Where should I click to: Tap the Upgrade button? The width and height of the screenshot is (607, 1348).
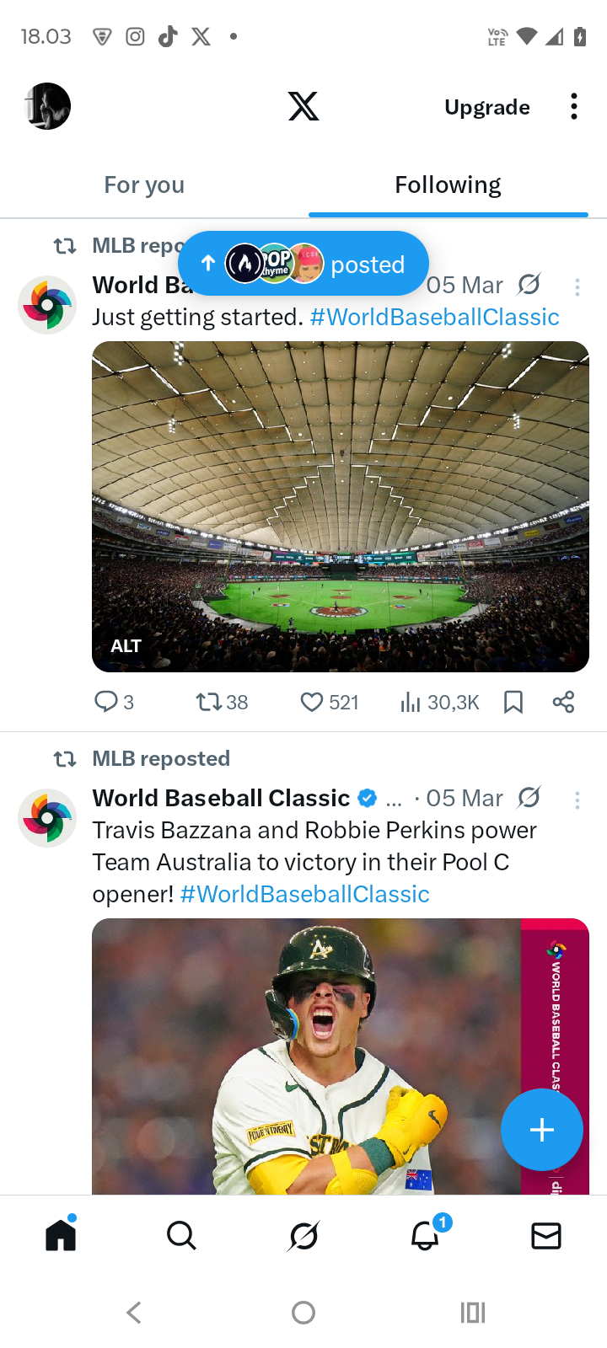tap(487, 107)
